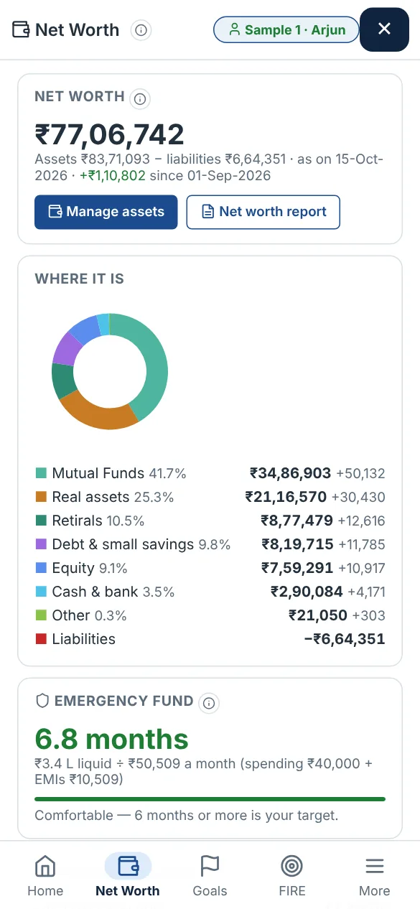Click the red Liabilities legend swatch

(41, 639)
